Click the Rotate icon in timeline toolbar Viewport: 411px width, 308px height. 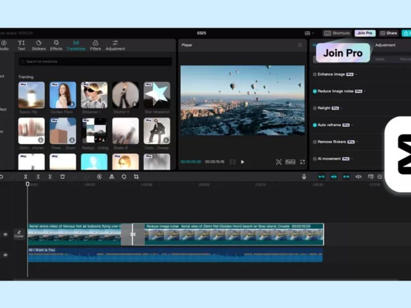[124, 177]
